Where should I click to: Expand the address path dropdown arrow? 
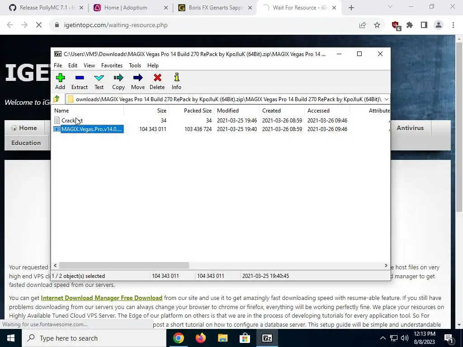386,99
